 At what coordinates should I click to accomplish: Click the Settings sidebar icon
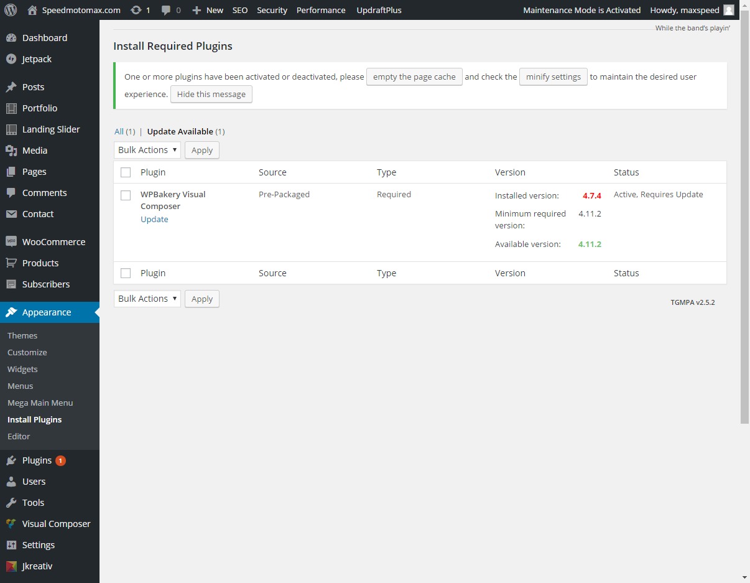pos(11,545)
